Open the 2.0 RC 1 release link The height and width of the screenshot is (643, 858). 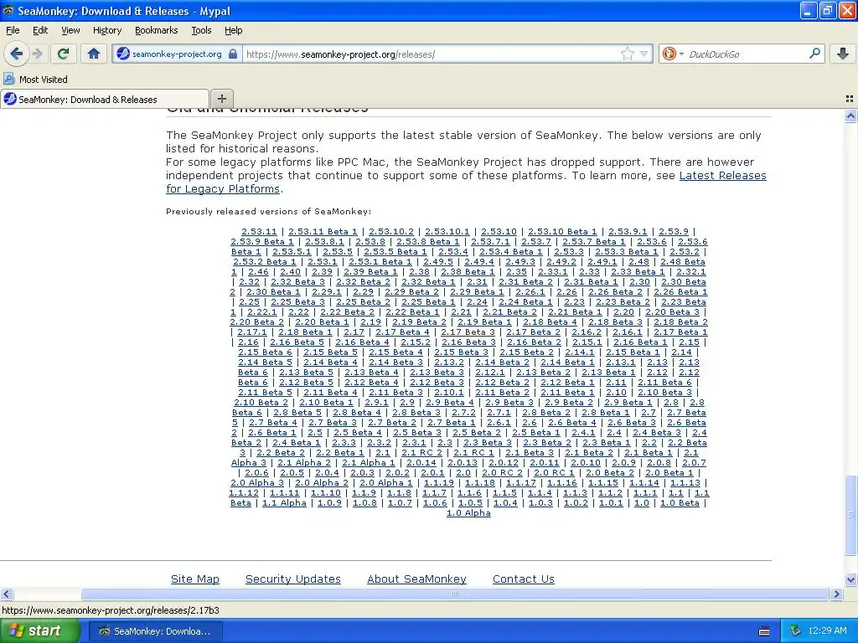(554, 472)
